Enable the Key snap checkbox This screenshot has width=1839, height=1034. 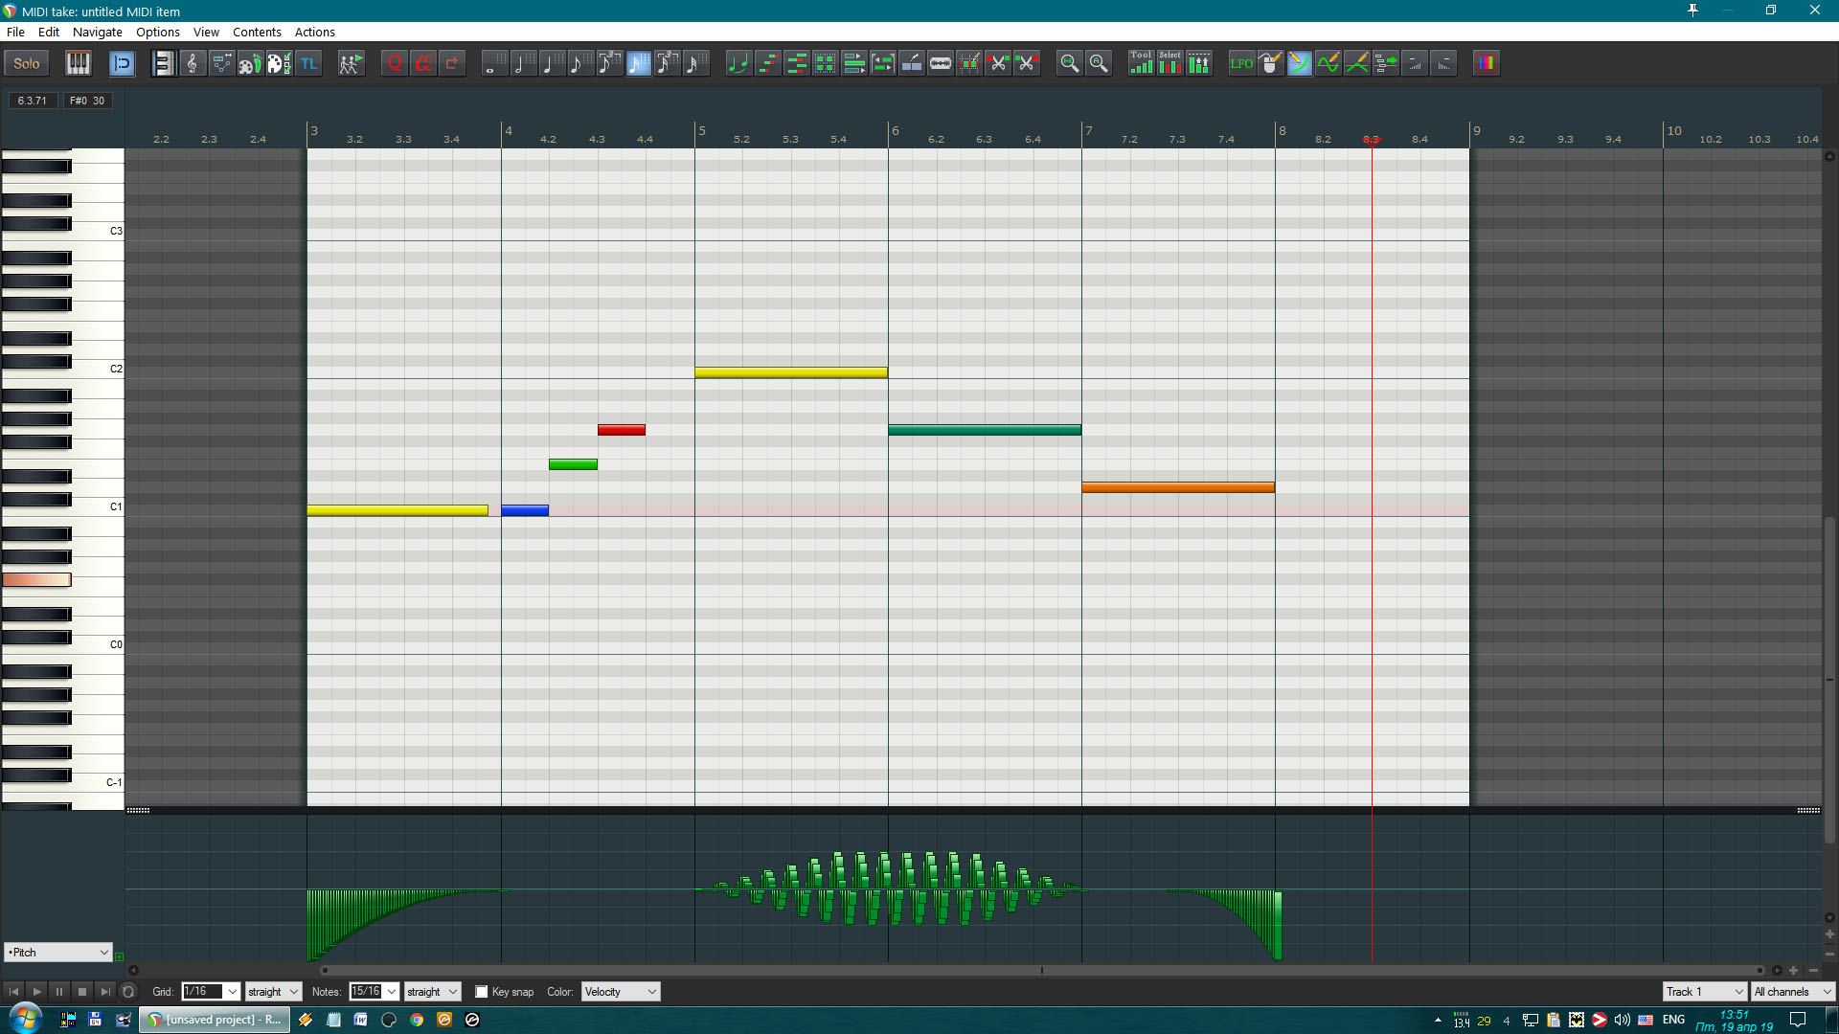482,992
